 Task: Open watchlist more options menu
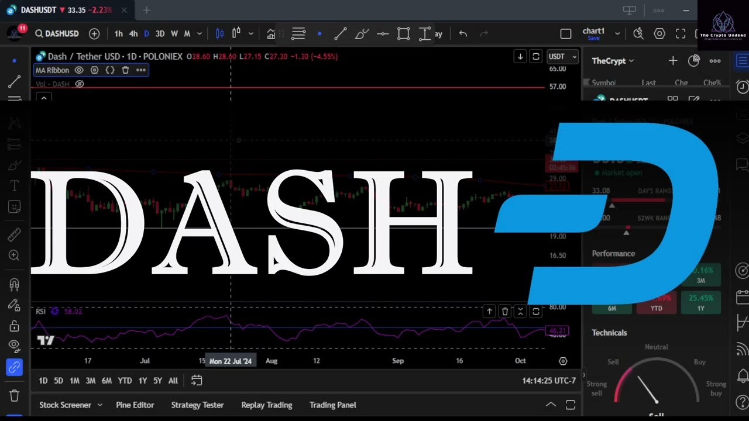pos(715,61)
